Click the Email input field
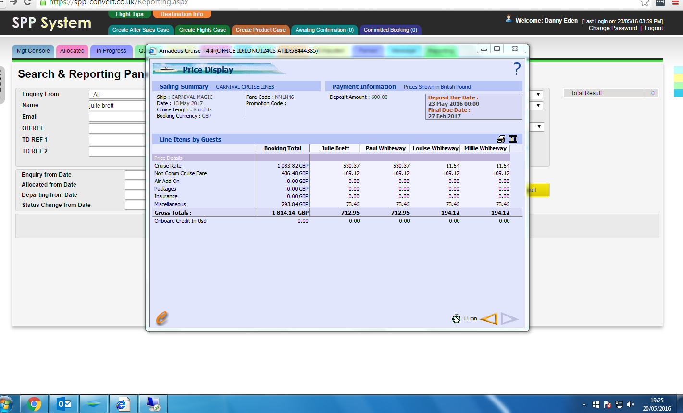The width and height of the screenshot is (683, 413). tap(117, 117)
